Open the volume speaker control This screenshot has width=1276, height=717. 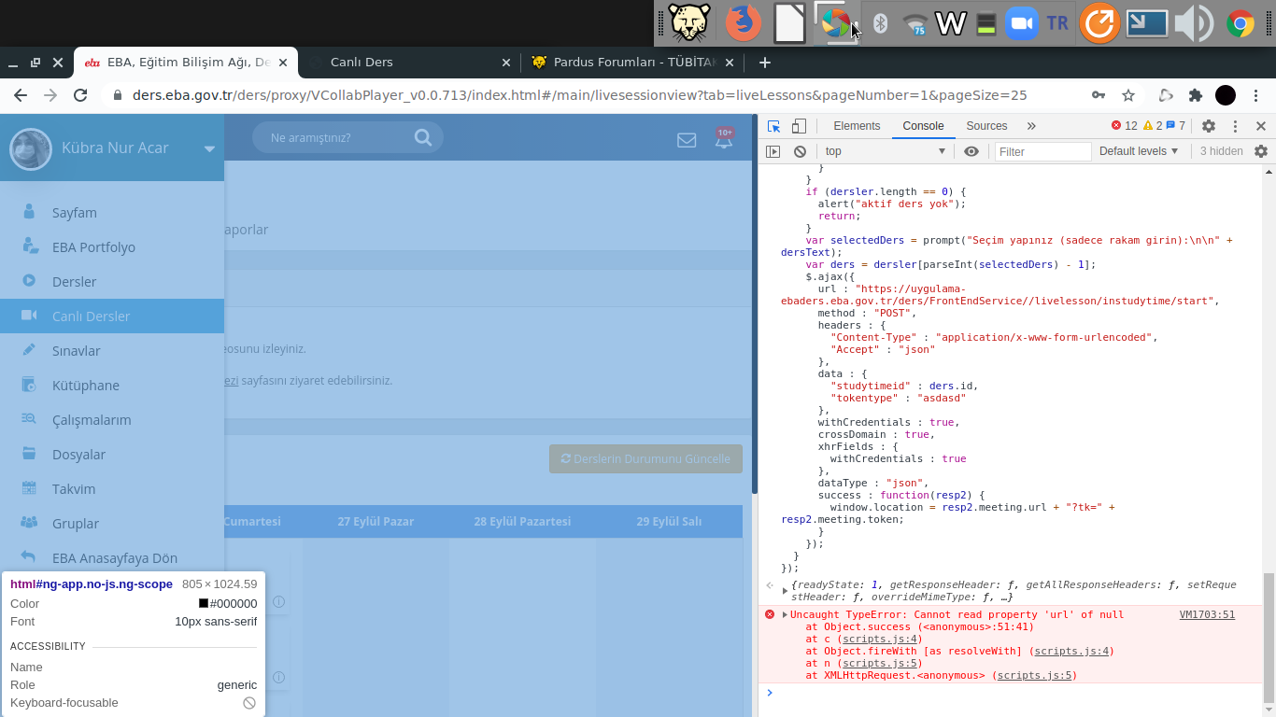pos(1193,23)
